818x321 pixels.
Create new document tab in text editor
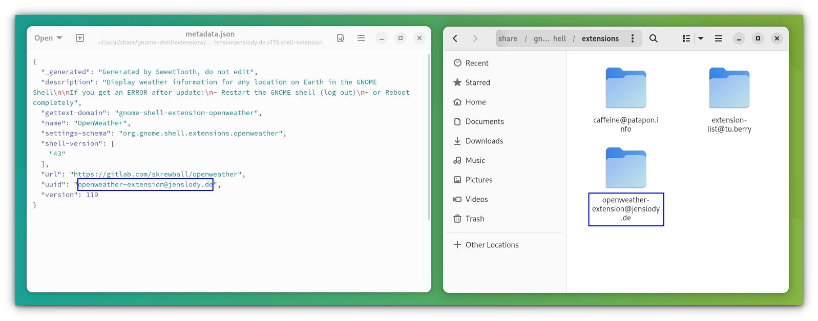pos(80,38)
